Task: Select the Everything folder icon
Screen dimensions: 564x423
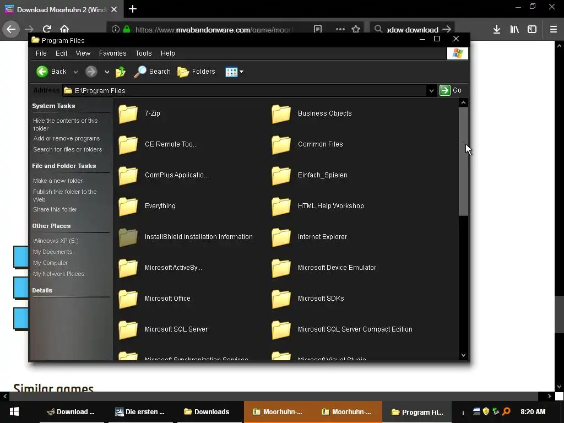Action: (x=128, y=206)
